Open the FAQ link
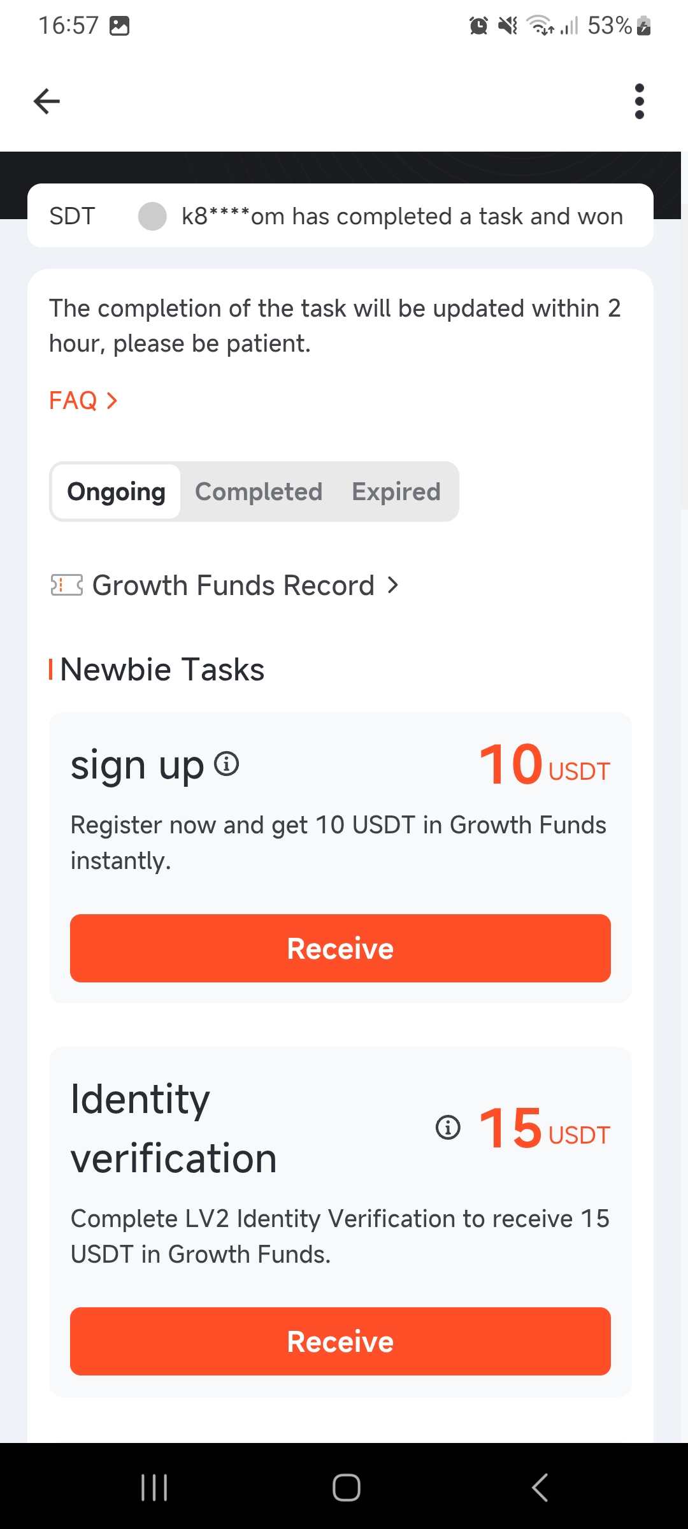Image resolution: width=688 pixels, height=1529 pixels. 73,401
